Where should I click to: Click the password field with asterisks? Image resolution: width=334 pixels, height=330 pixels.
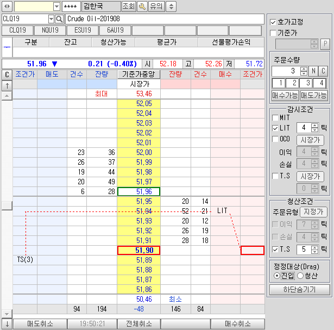tap(71, 7)
